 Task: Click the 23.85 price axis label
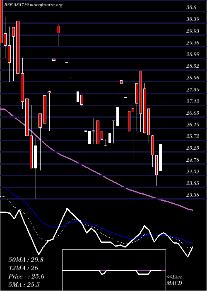coord(193,183)
